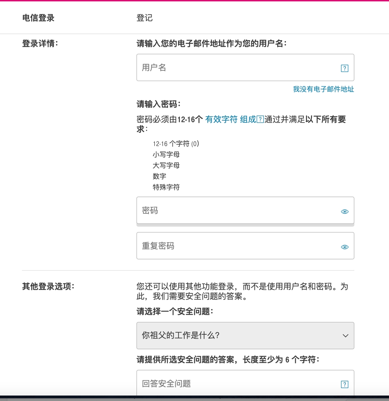Click the 电信登录 header title

pos(38,18)
